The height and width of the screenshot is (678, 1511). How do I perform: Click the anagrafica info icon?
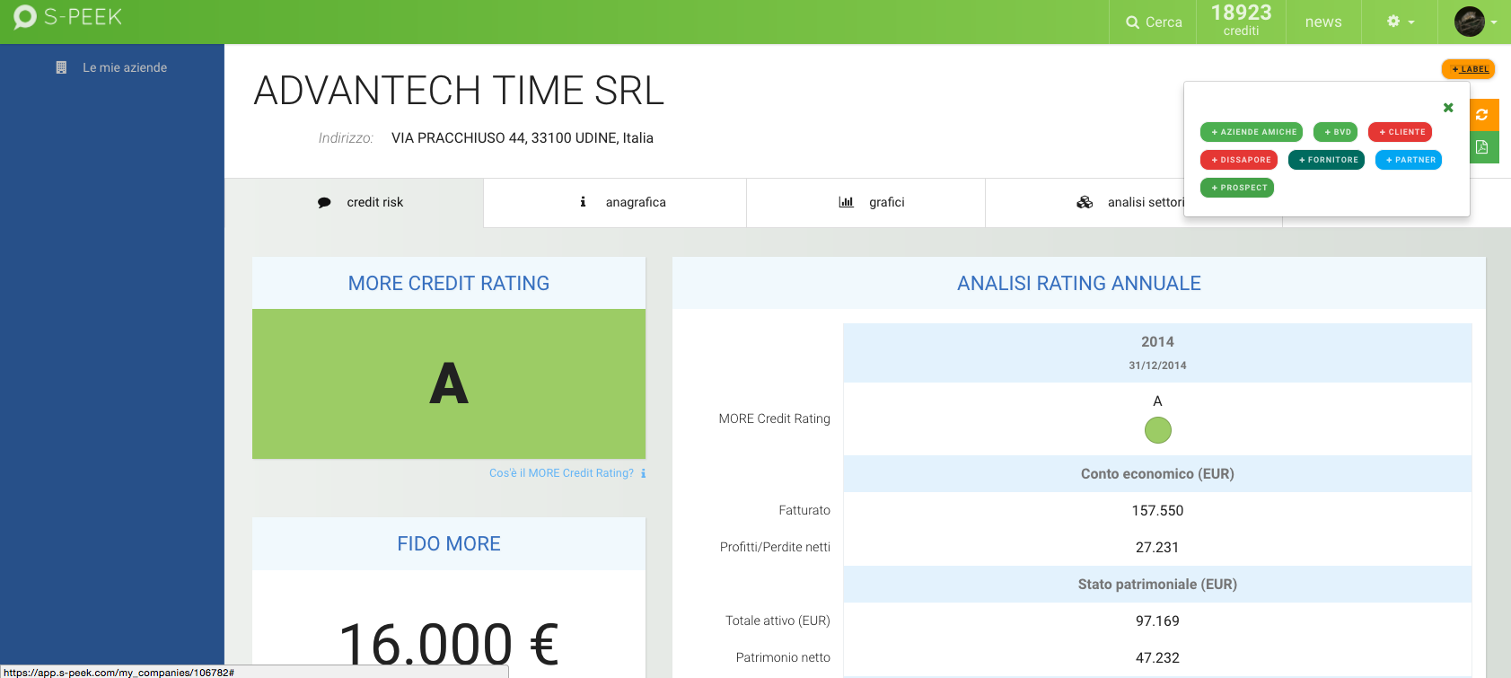click(583, 202)
